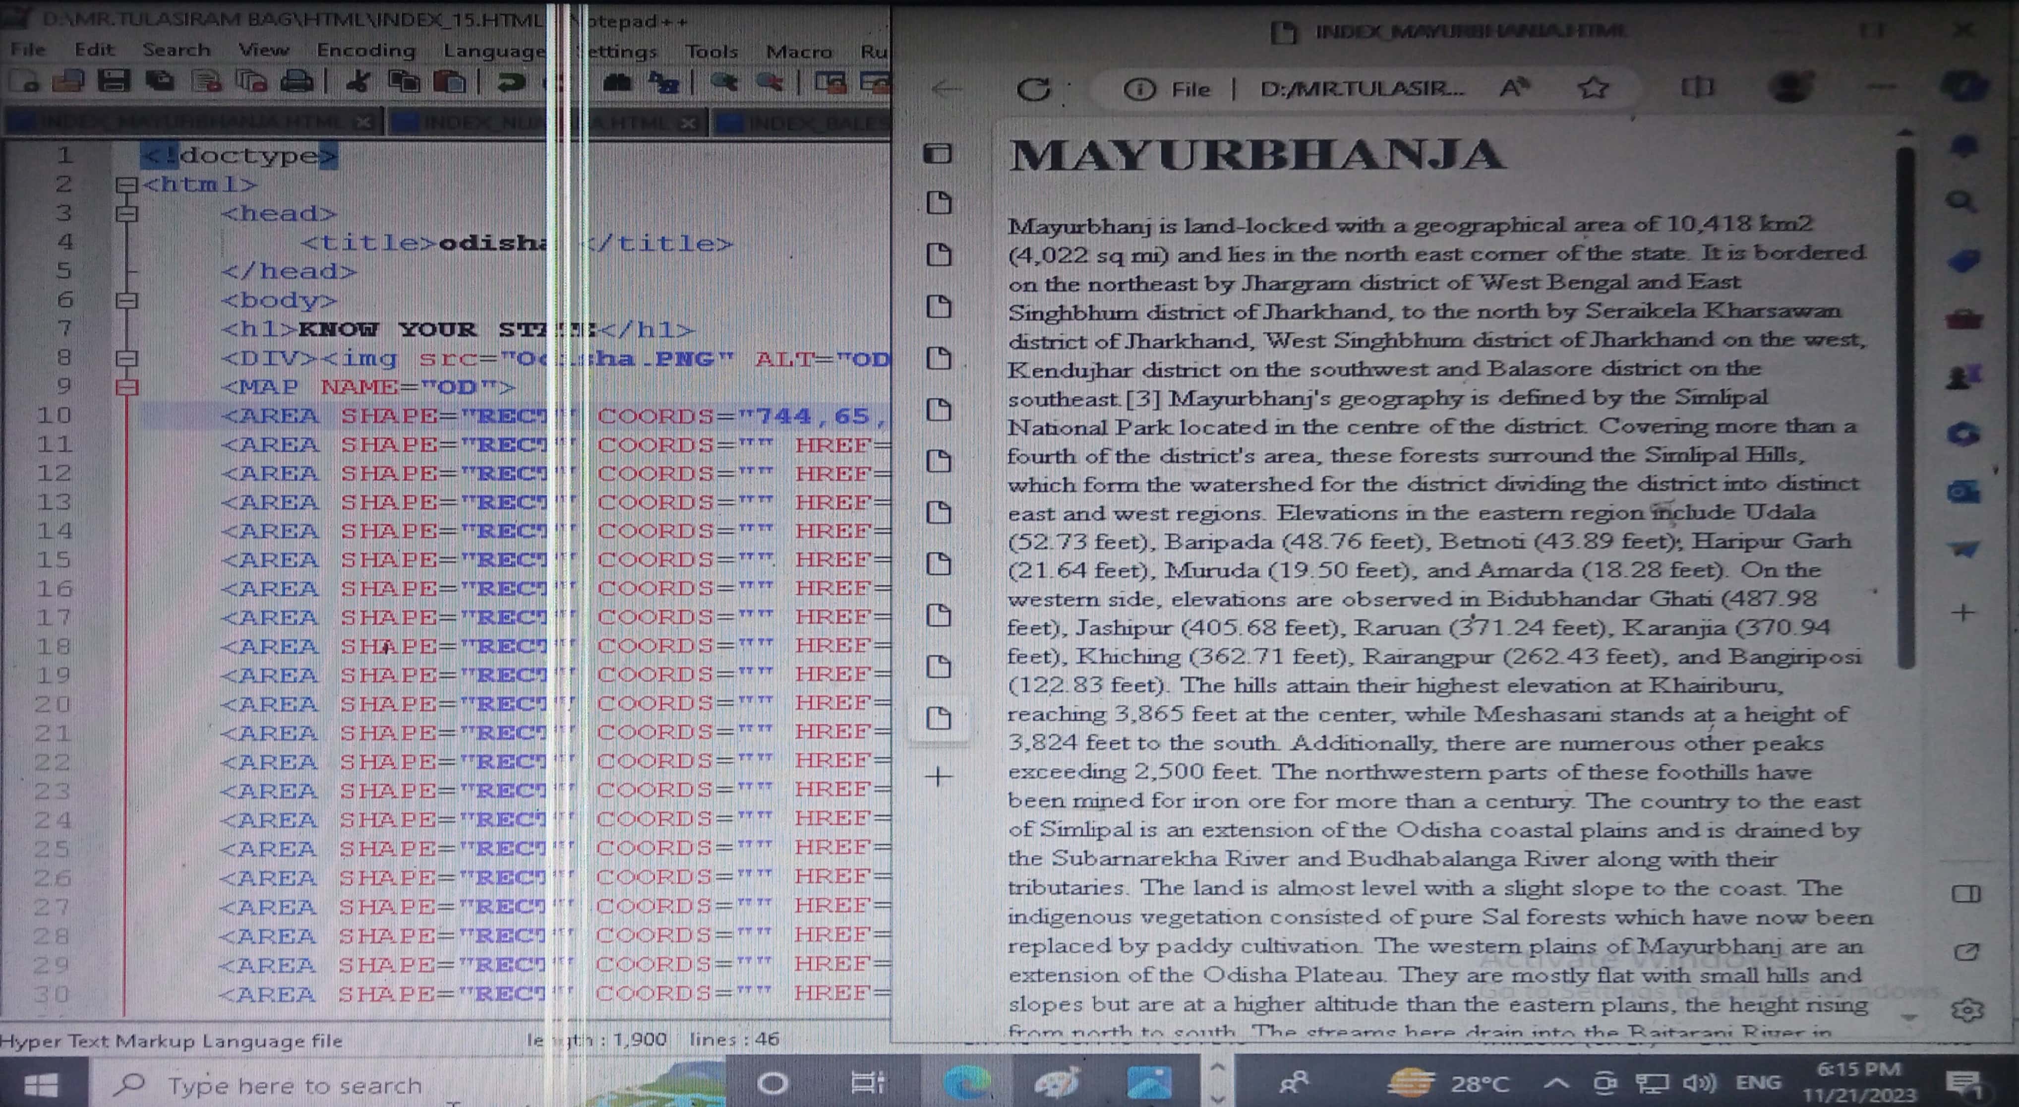Viewport: 2019px width, 1107px height.
Task: Open the Encoding menu
Action: click(365, 51)
